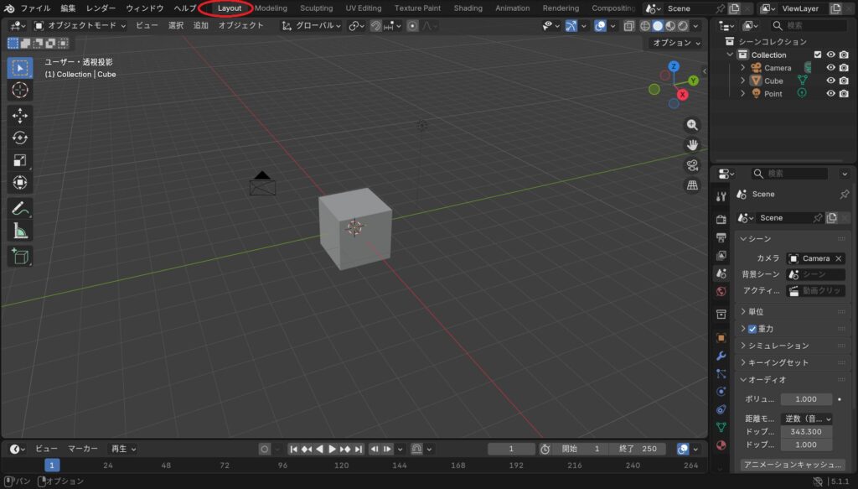The width and height of the screenshot is (858, 489).
Task: Hide the Cube object in outliner
Action: click(x=830, y=81)
